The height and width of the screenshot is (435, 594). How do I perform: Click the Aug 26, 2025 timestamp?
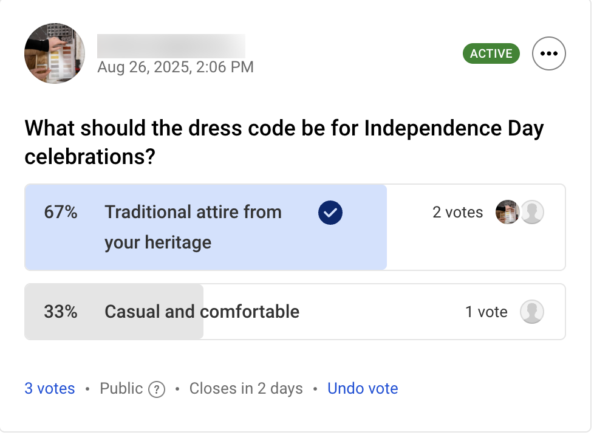coord(176,67)
